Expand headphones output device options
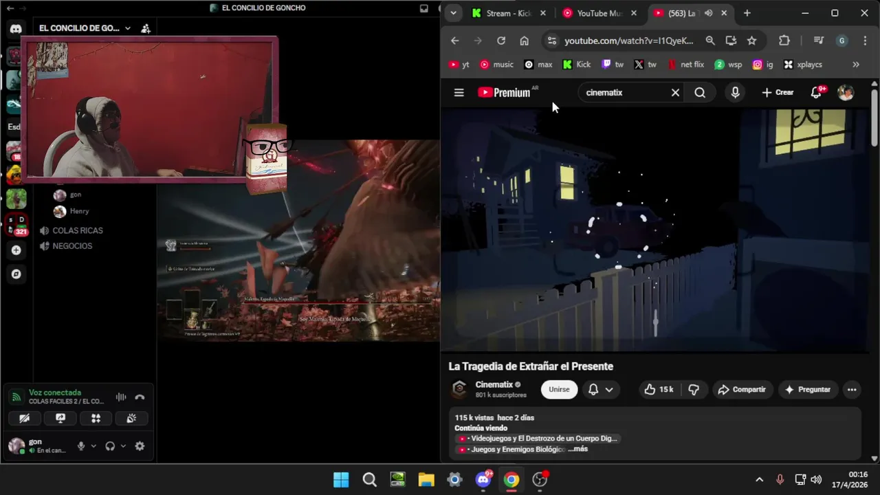 point(123,445)
